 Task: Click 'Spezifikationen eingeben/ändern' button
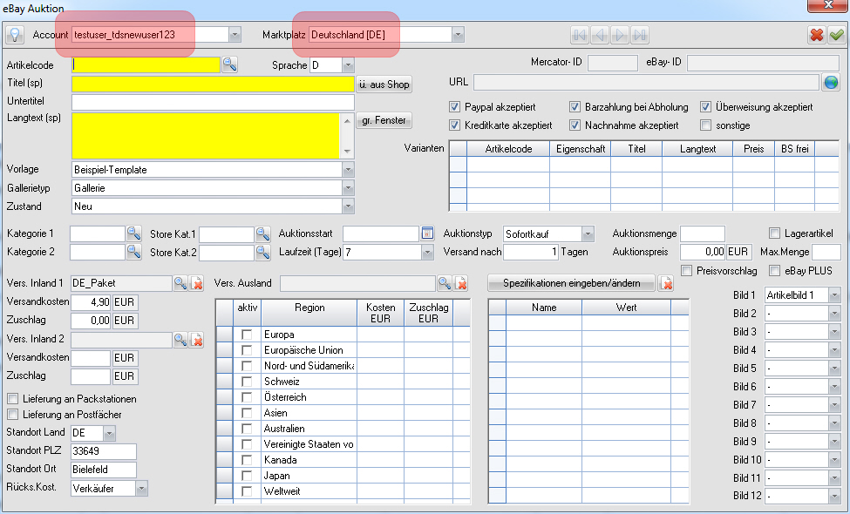coord(571,283)
